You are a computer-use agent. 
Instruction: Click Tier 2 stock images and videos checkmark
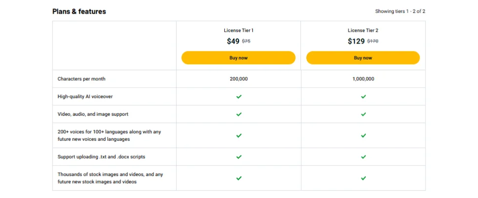pyautogui.click(x=363, y=178)
